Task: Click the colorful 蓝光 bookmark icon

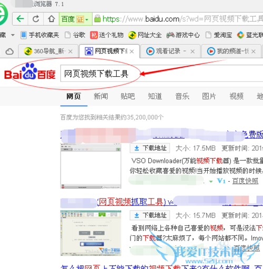Action: point(240,35)
